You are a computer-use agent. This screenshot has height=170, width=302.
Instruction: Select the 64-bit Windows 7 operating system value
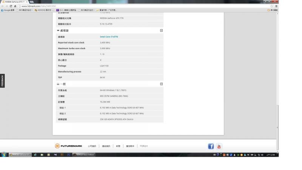(x=113, y=90)
